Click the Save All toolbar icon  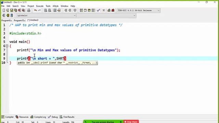coord(16,10)
